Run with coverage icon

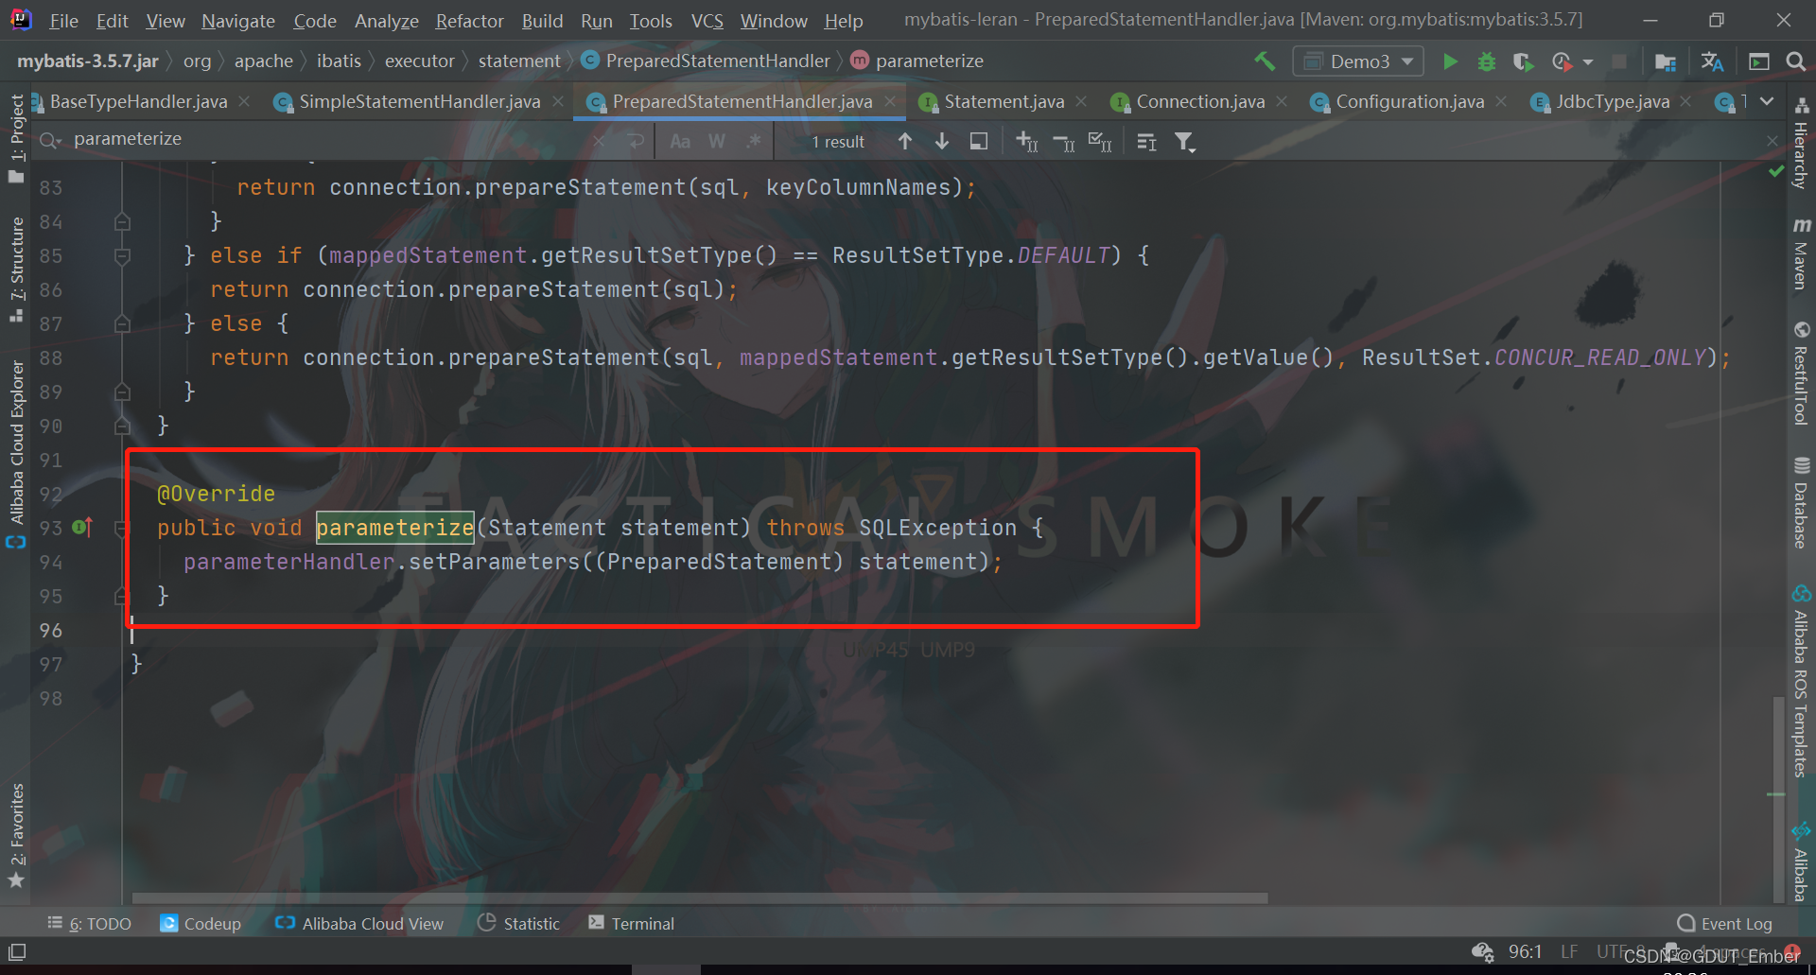pos(1523,61)
